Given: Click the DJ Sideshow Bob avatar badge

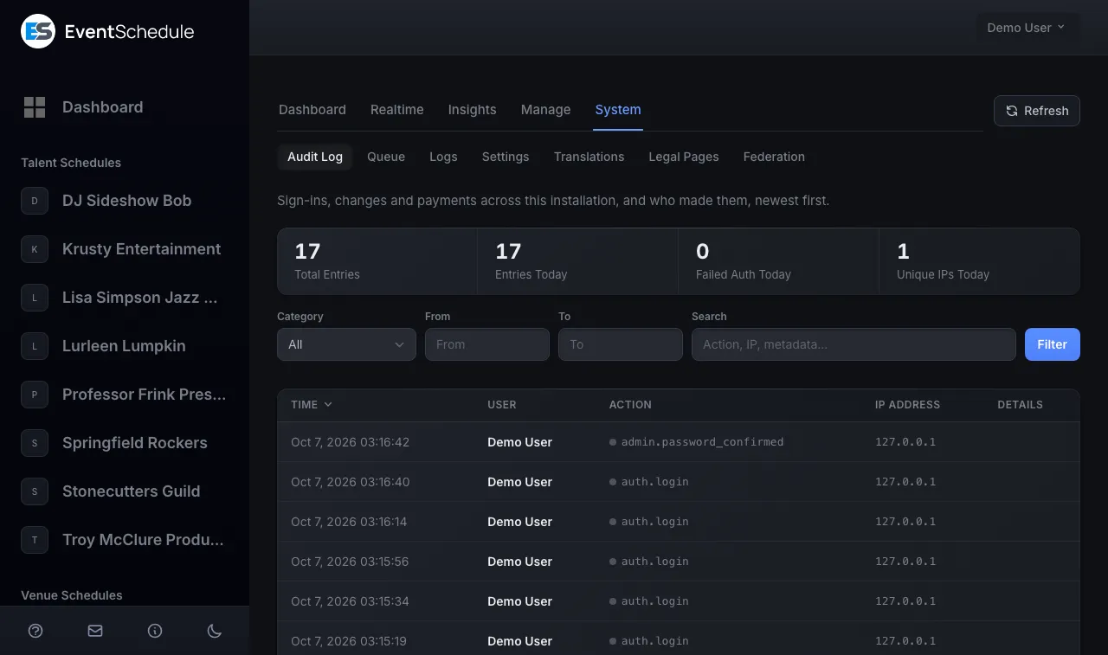Looking at the screenshot, I should click(35, 201).
